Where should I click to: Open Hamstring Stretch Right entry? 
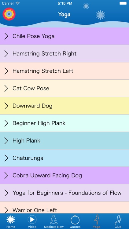pos(64,54)
